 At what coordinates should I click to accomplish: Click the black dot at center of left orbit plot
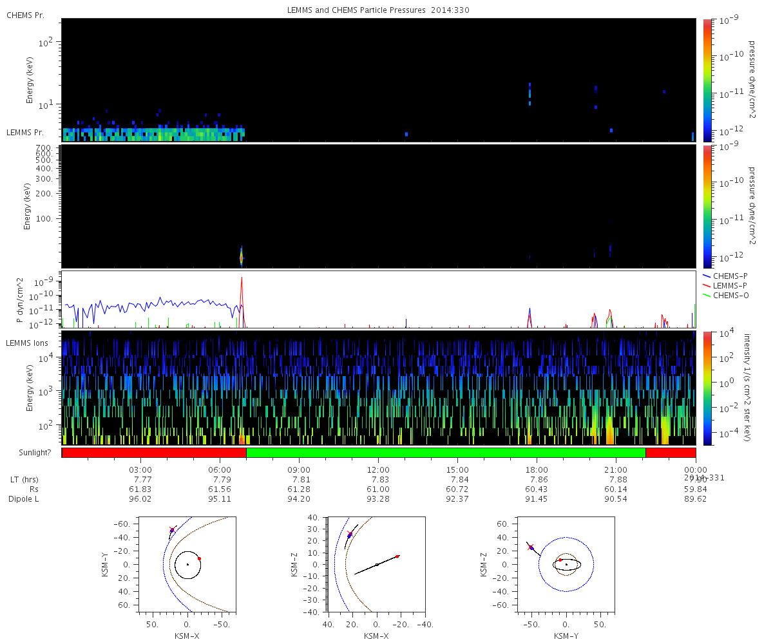pos(187,564)
